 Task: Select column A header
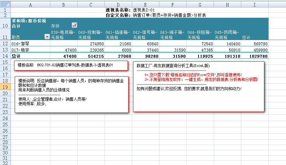[31, 4]
